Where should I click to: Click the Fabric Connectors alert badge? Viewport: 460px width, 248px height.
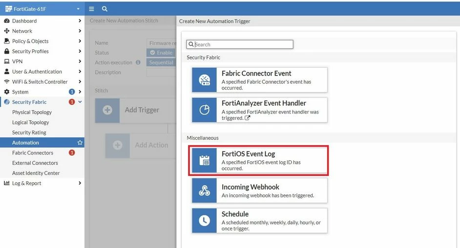[72, 153]
